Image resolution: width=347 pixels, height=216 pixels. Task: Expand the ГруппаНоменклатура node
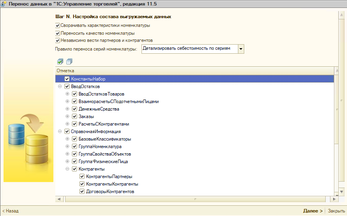point(67,147)
